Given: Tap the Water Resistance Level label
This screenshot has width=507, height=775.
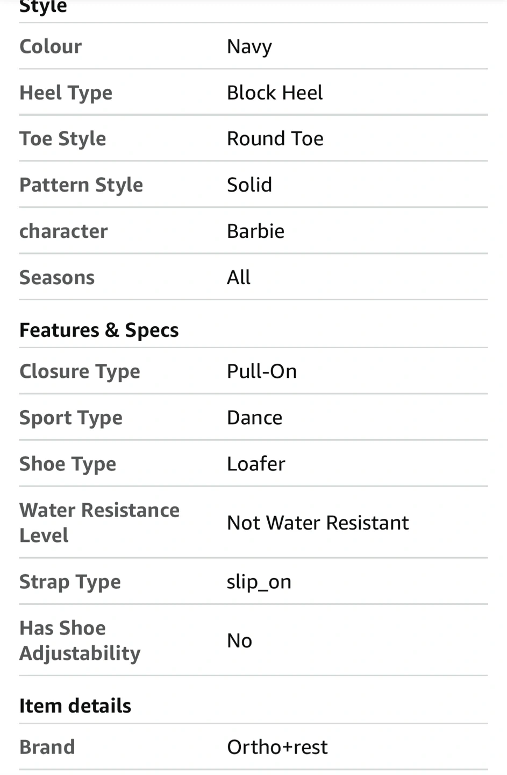Looking at the screenshot, I should (99, 523).
